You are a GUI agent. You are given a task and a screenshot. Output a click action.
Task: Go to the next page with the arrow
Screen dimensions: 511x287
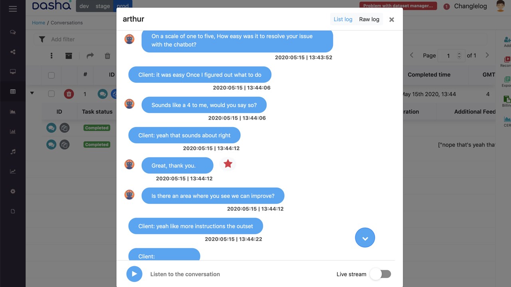coord(487,55)
